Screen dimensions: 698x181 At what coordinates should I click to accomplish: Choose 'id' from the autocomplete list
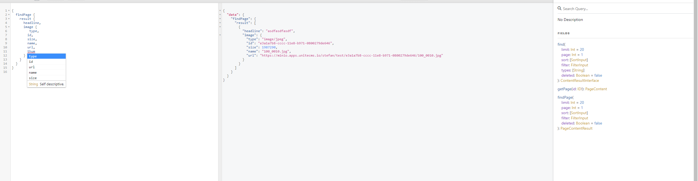pyautogui.click(x=46, y=62)
